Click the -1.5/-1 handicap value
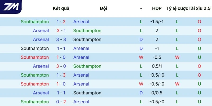 (157, 22)
